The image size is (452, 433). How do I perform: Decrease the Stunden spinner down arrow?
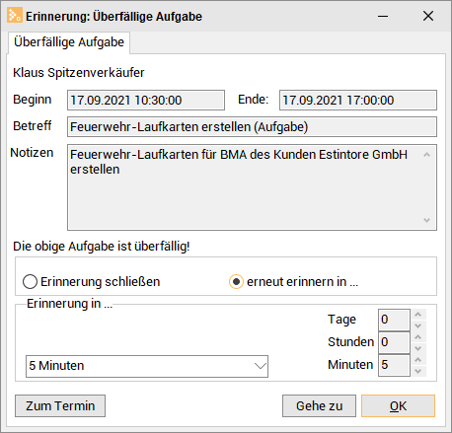click(x=418, y=348)
